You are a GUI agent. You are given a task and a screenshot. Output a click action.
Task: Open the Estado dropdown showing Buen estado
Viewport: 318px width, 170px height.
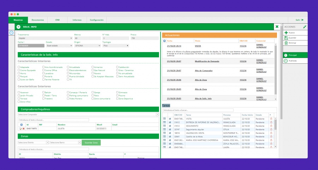click(59, 46)
